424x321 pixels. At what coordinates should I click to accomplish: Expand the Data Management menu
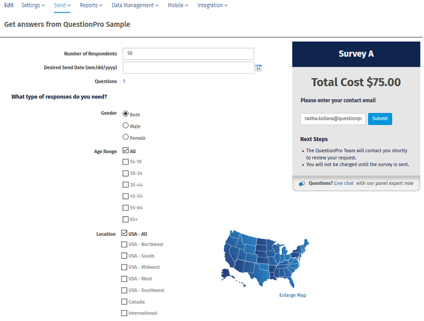click(x=135, y=5)
